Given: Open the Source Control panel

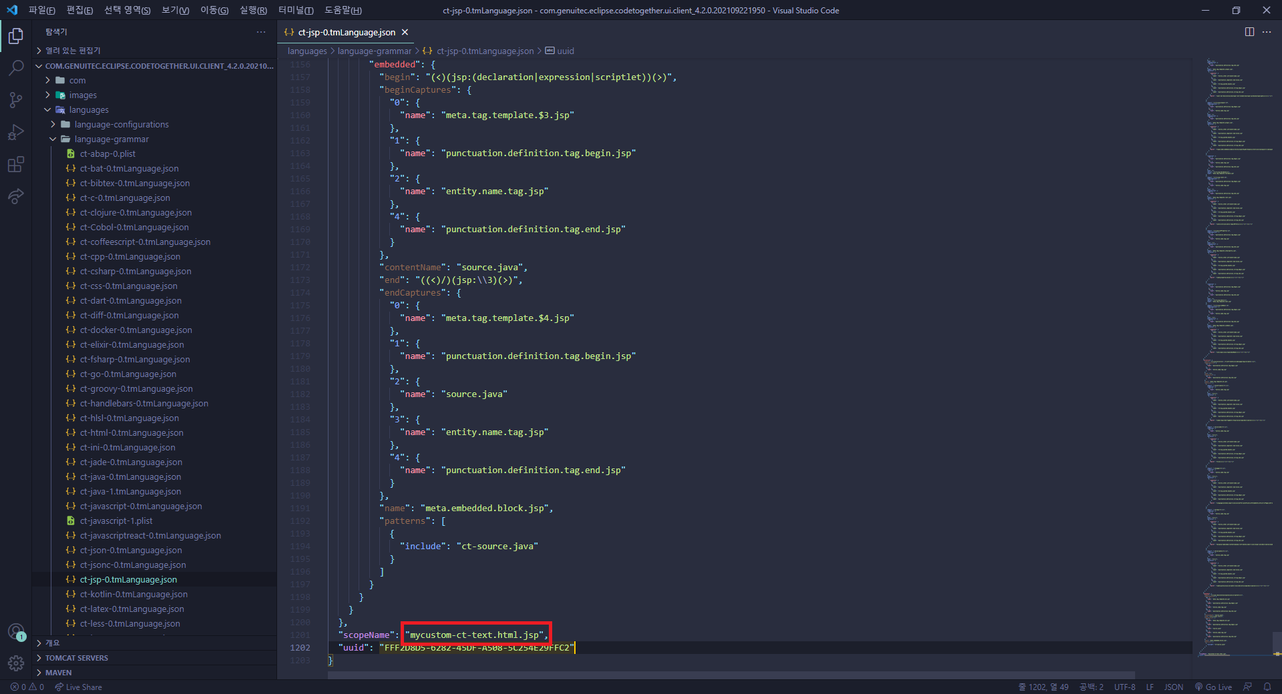Looking at the screenshot, I should [x=15, y=99].
